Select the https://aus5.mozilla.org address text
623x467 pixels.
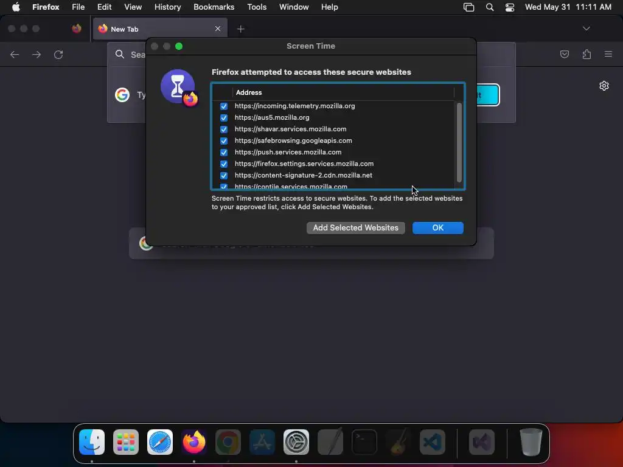(272, 117)
